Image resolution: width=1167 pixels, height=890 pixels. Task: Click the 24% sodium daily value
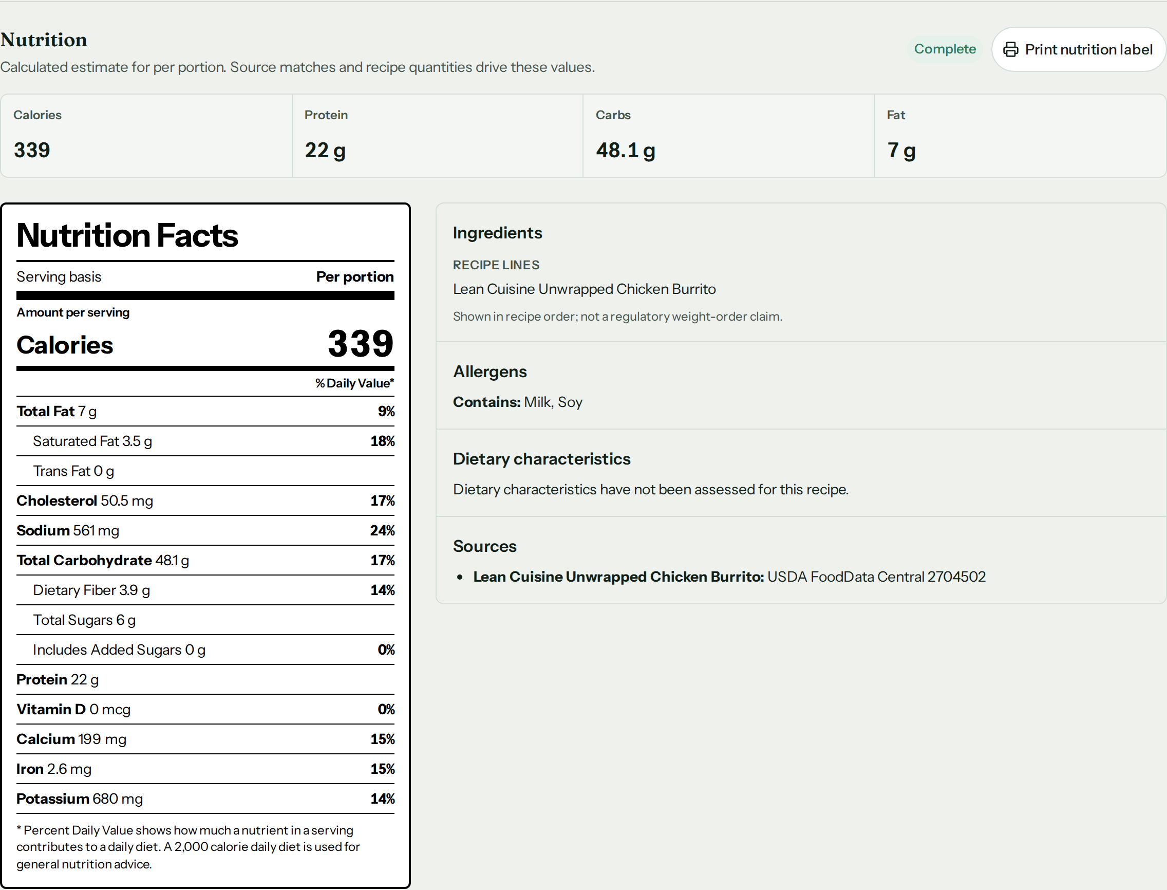382,530
